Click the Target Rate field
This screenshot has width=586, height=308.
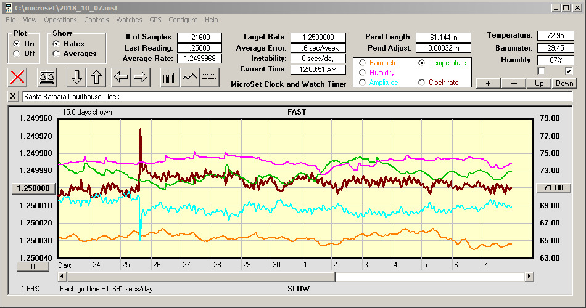(x=318, y=38)
